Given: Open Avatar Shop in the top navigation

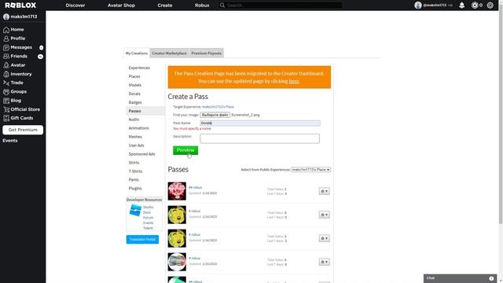Looking at the screenshot, I should (x=121, y=6).
